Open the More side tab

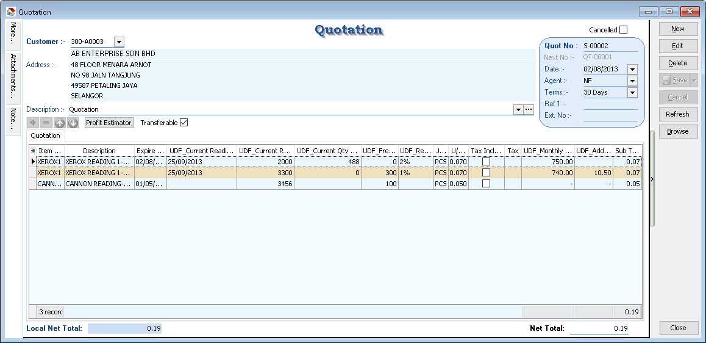pos(13,34)
